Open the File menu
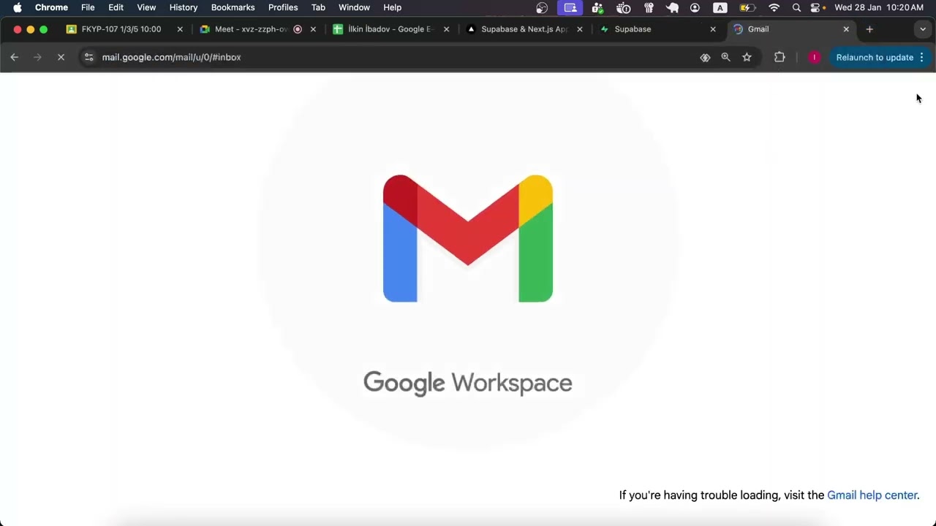The image size is (936, 526). [x=88, y=7]
